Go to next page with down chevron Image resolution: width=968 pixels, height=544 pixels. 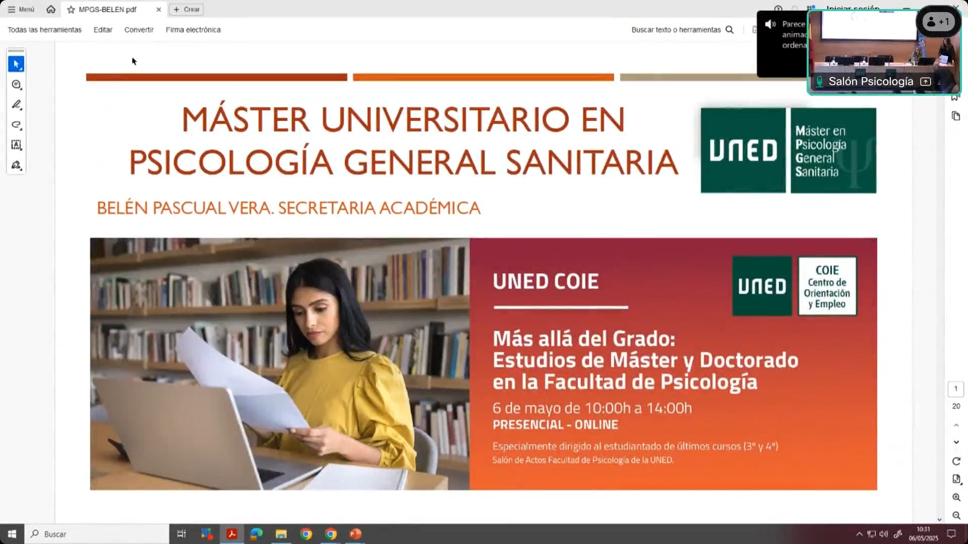[956, 442]
